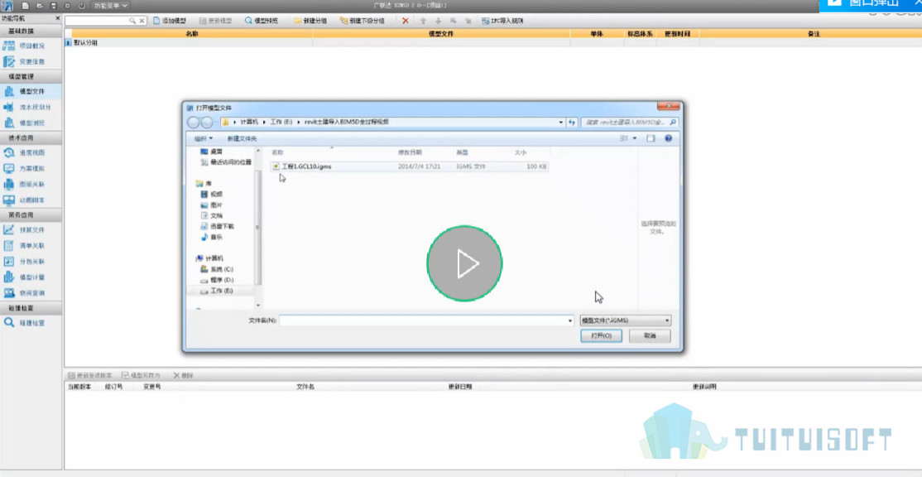Open 进度视图 in the sidebar
The height and width of the screenshot is (477, 922).
tap(31, 153)
